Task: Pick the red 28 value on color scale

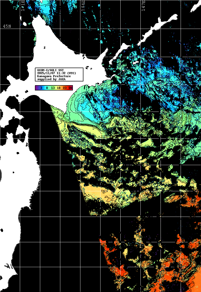Action: point(70,88)
